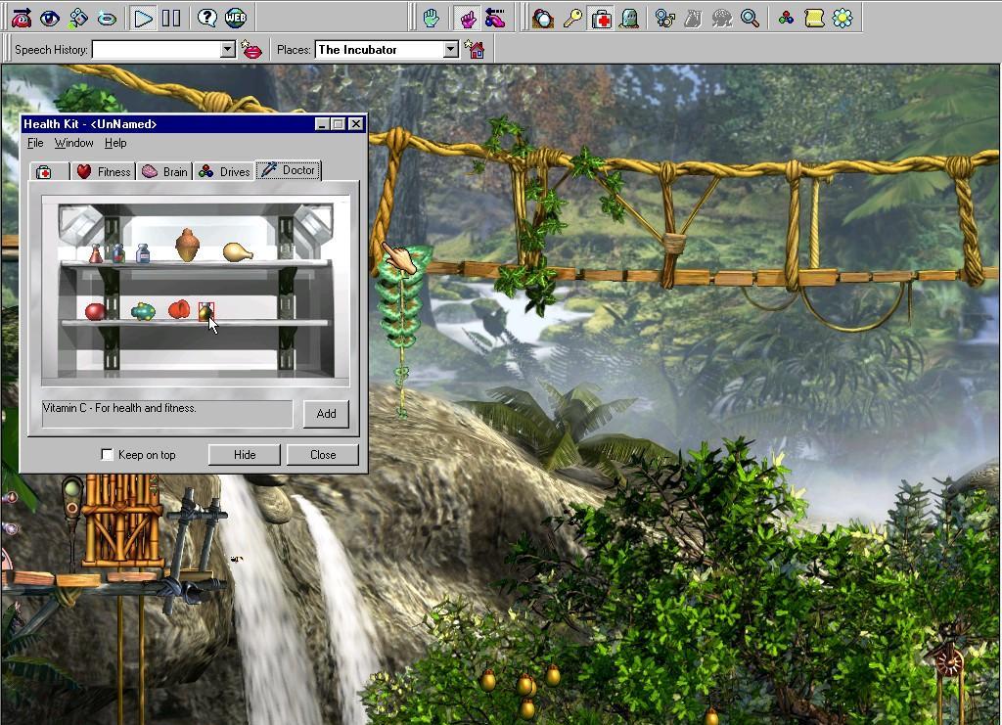Open the Health Kit first-aid toolbar icon

(601, 18)
